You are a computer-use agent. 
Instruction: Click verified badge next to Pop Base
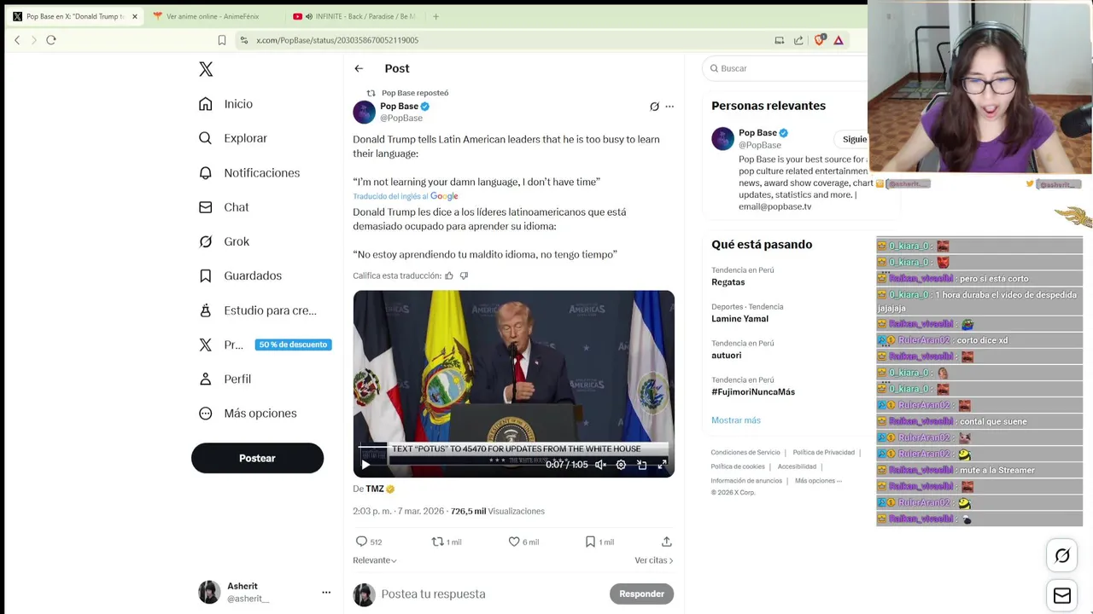425,107
